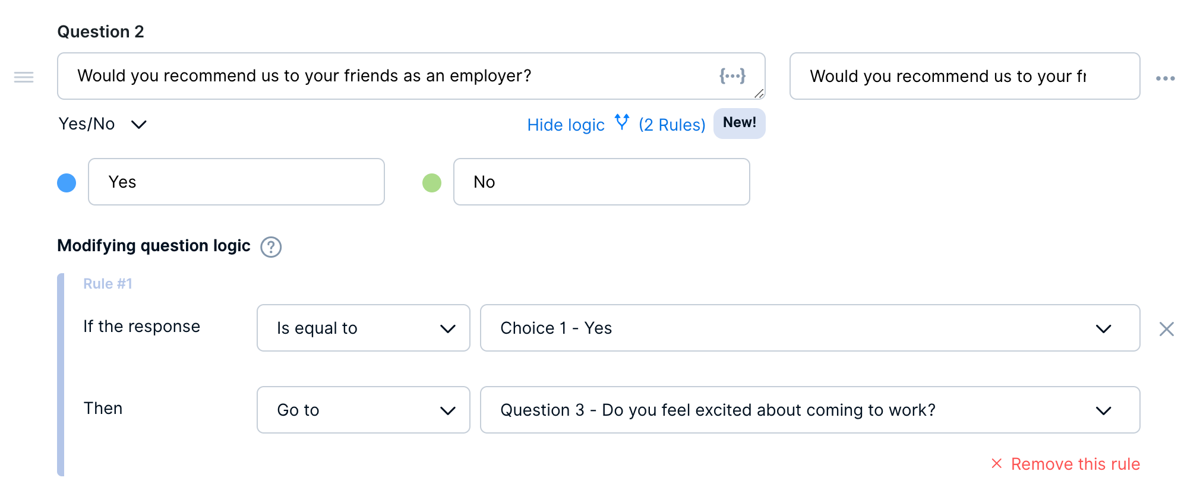Click the green dot beside No choice
The image size is (1200, 487).
(432, 182)
